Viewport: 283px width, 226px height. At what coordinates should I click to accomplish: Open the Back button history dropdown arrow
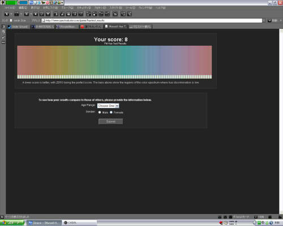(x=11, y=14)
